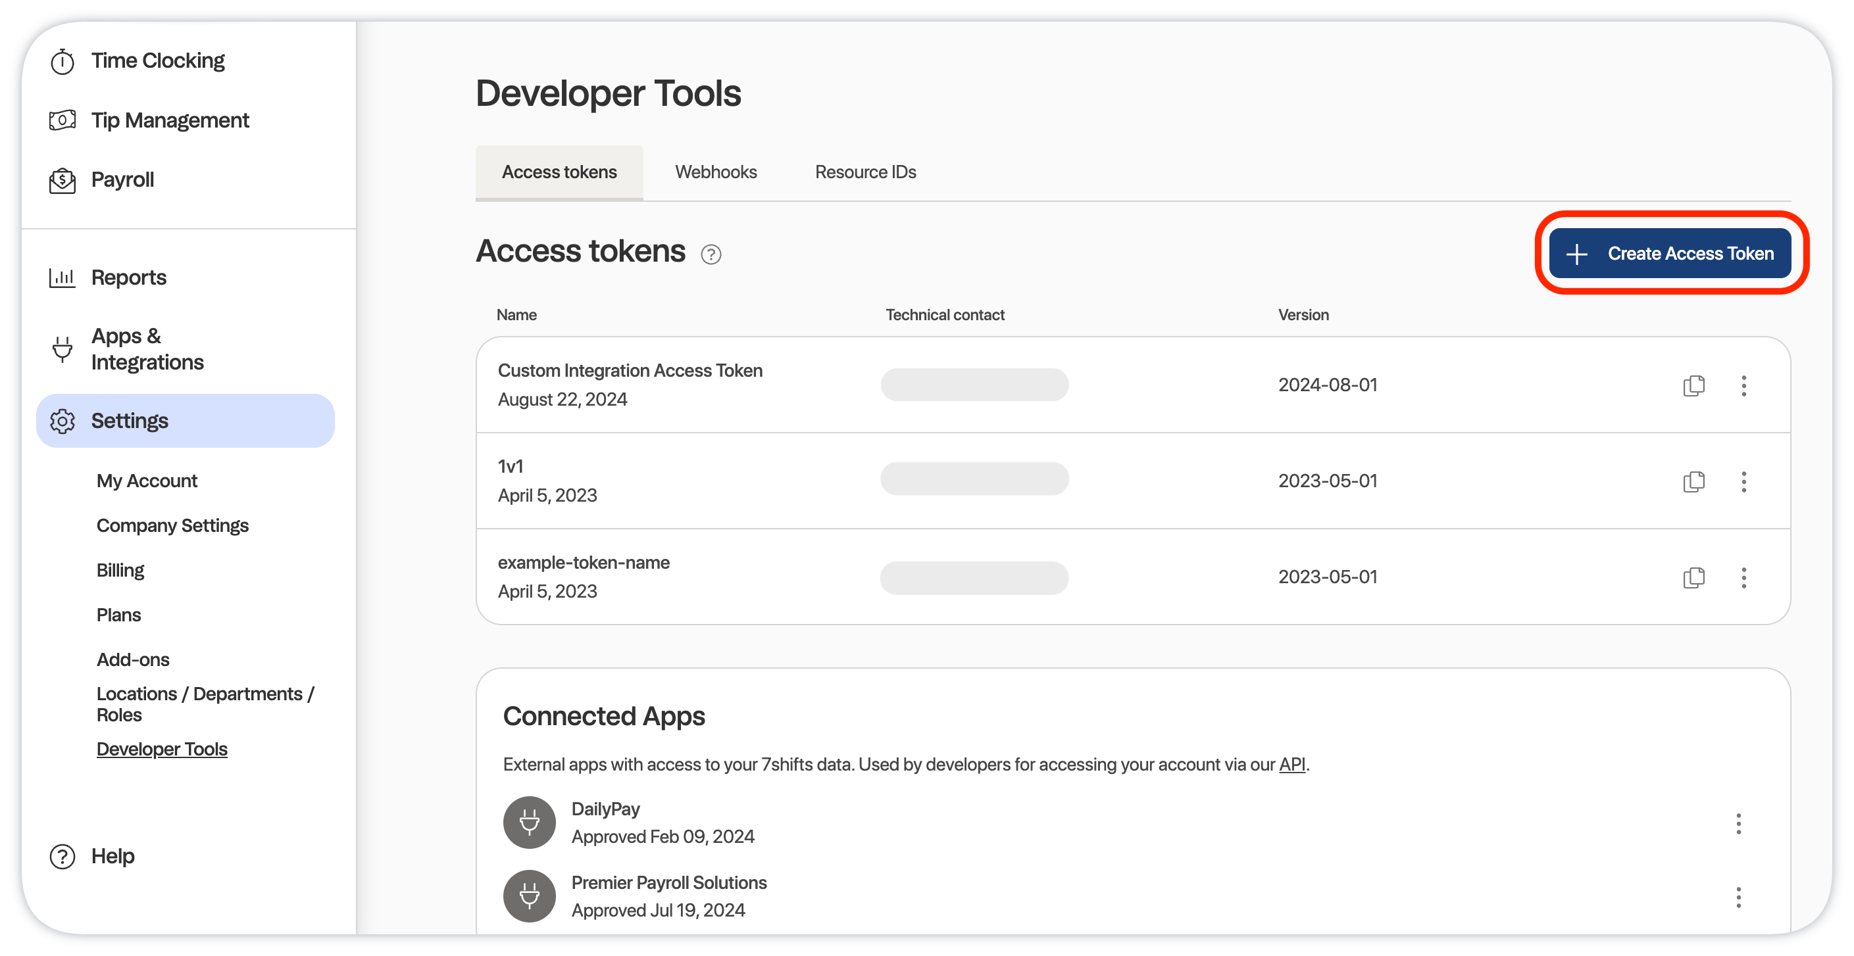The image size is (1854, 956).
Task: Copy the example-token-name token
Action: click(x=1693, y=578)
